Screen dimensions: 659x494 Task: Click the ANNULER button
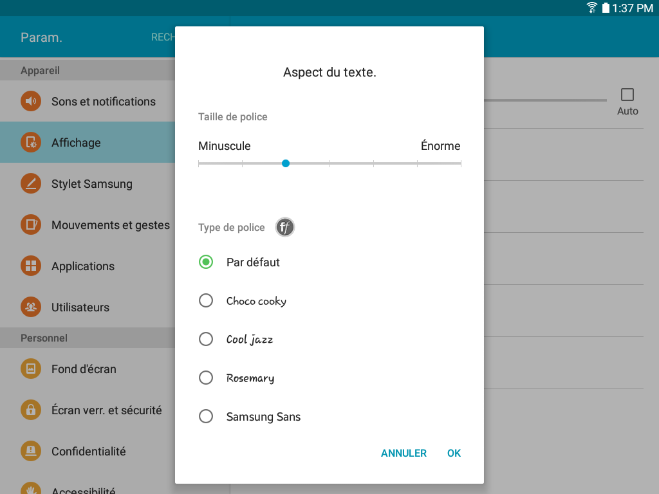point(404,453)
